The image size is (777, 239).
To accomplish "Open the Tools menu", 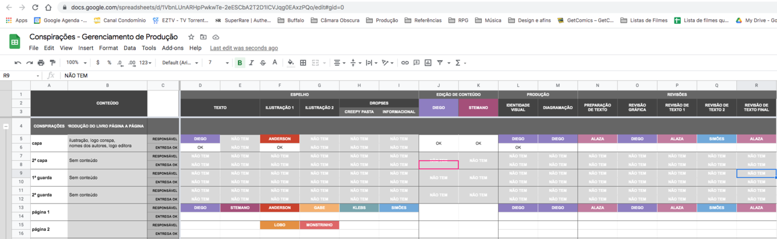I will 149,48.
